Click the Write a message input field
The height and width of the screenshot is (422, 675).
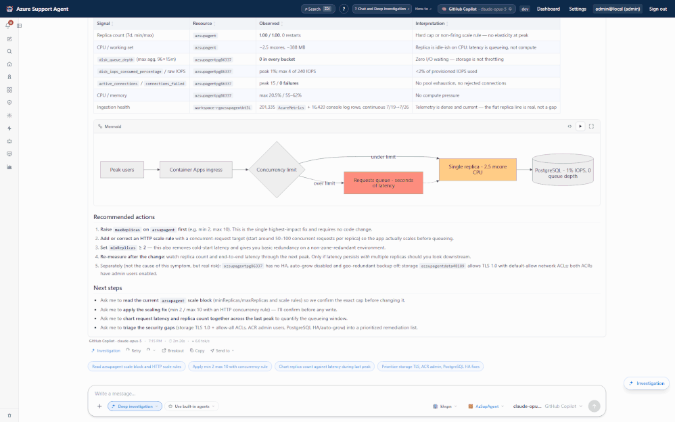click(x=346, y=393)
